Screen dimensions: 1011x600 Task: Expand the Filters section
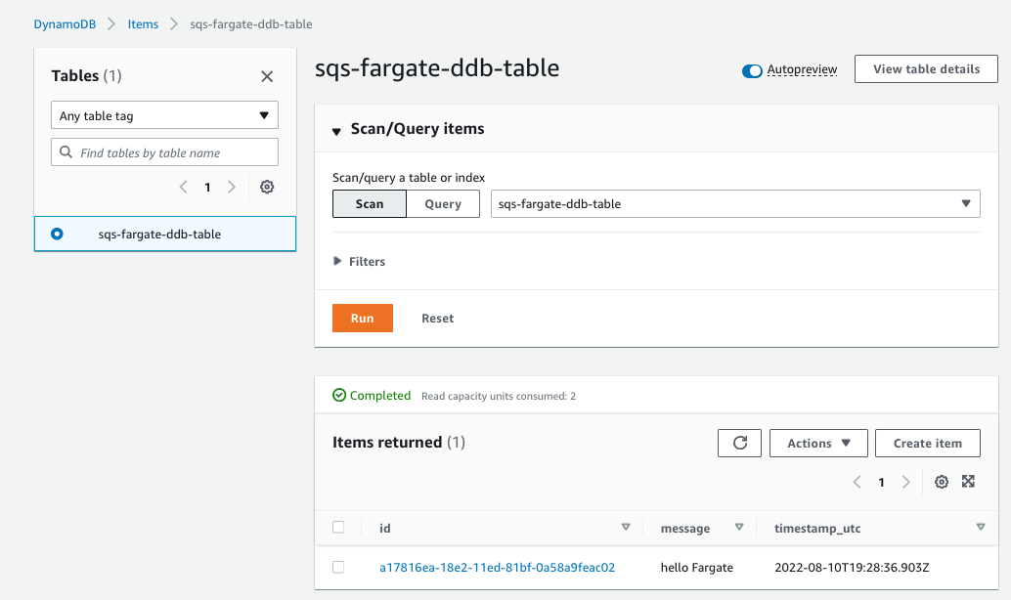pyautogui.click(x=359, y=261)
